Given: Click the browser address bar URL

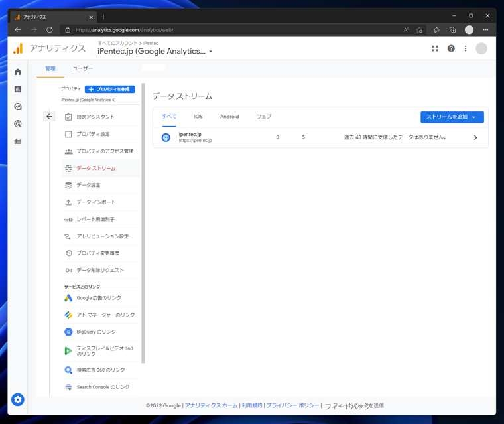Looking at the screenshot, I should click(125, 30).
